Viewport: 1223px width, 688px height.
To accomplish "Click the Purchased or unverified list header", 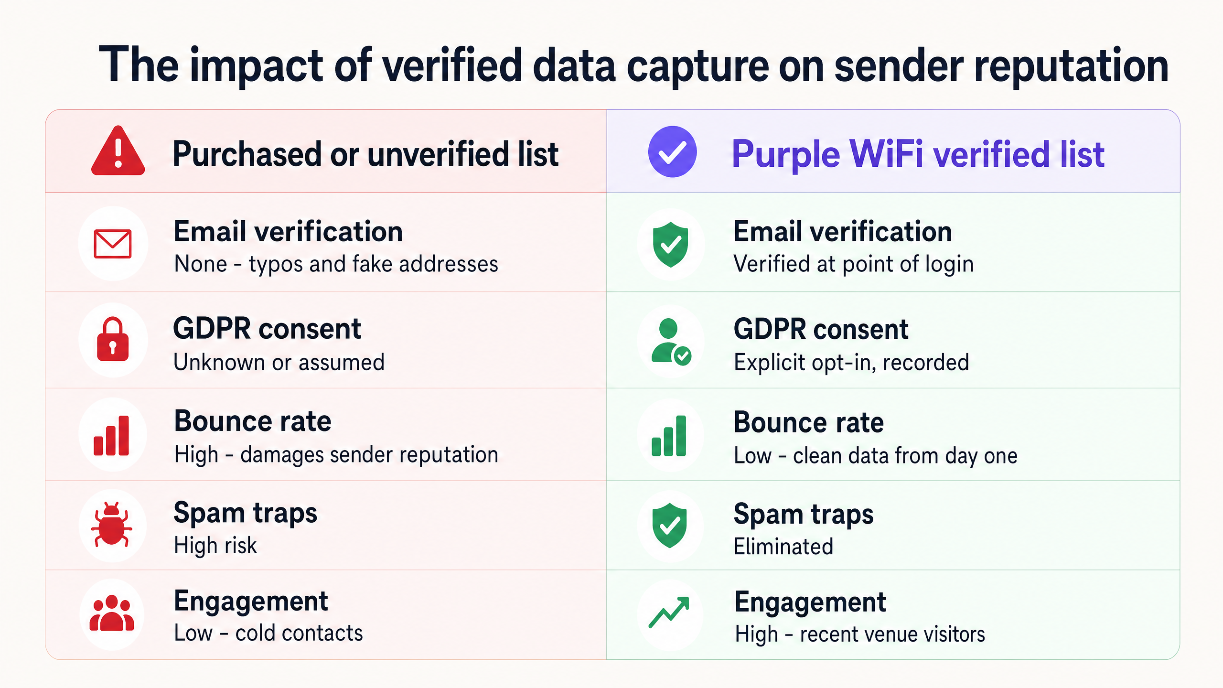I will click(365, 154).
